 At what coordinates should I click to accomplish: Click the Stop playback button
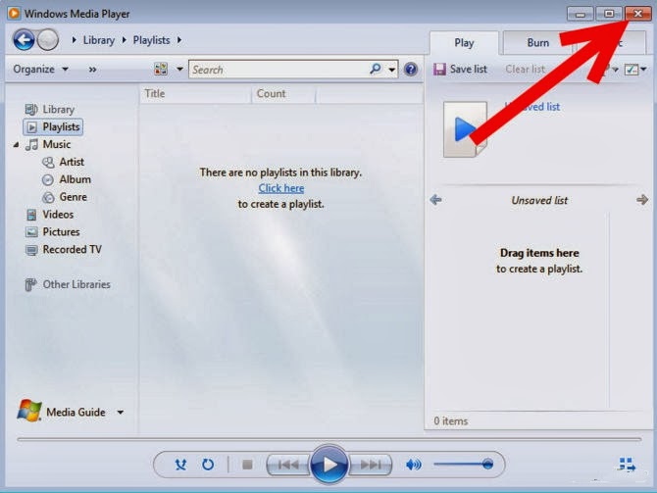(x=247, y=465)
